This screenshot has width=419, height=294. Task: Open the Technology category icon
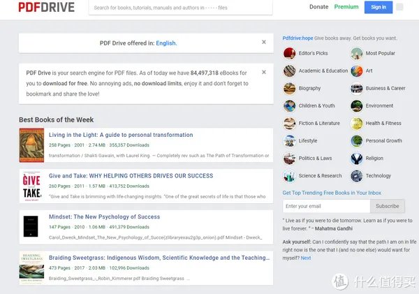(x=357, y=176)
